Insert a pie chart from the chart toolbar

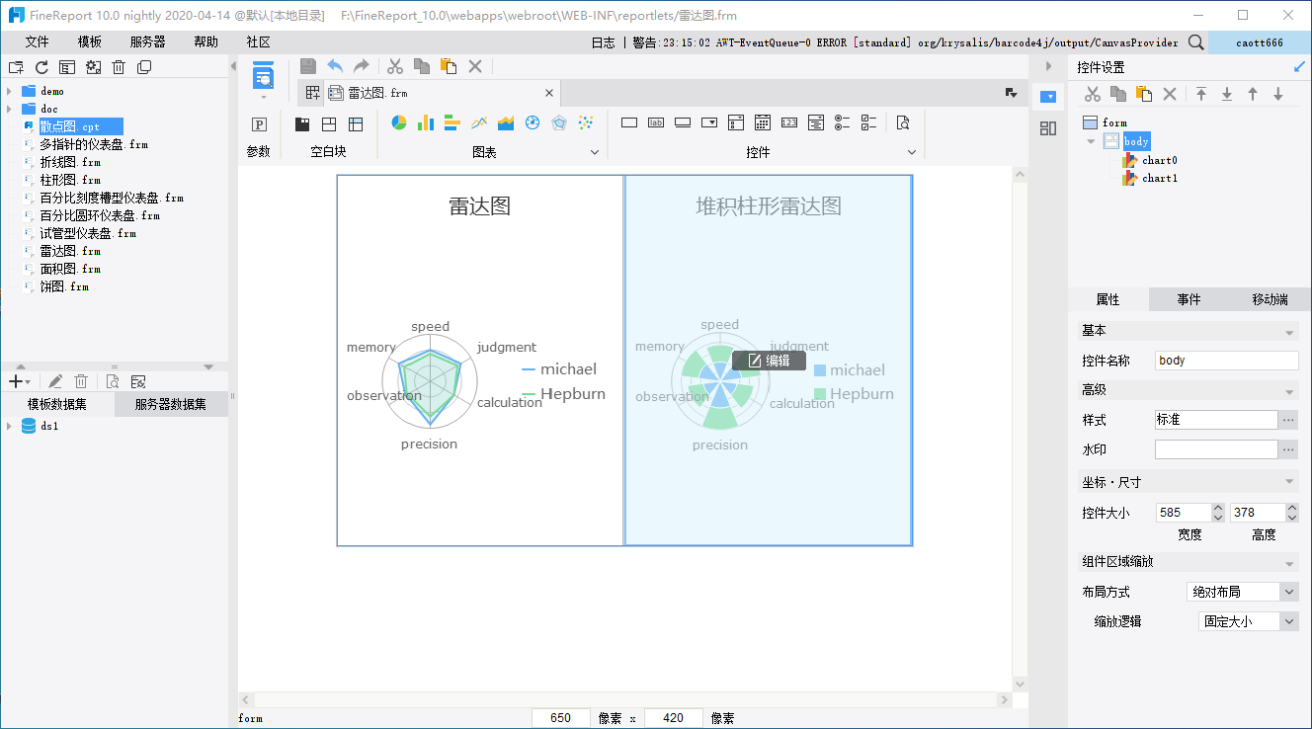(x=399, y=122)
